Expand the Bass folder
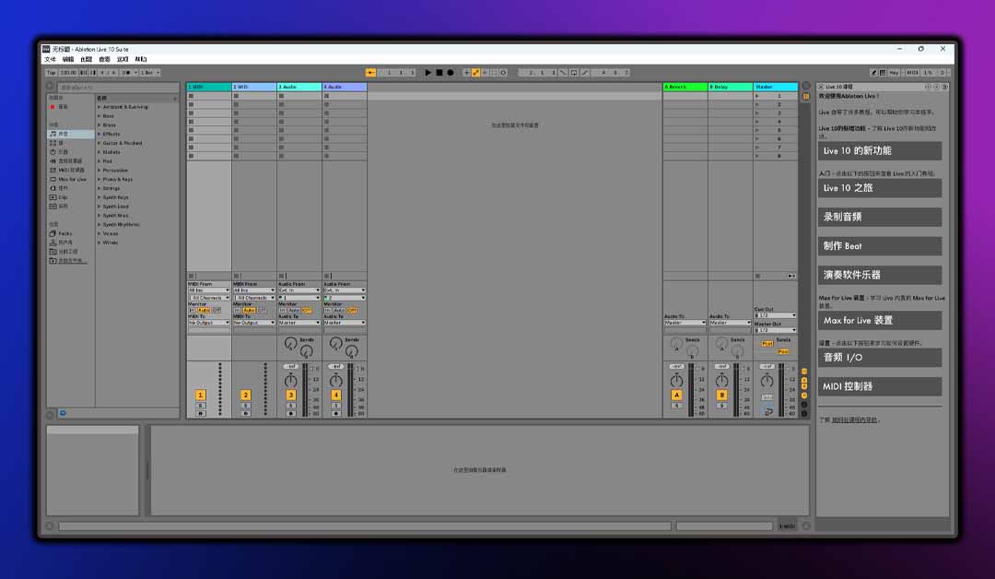 [99, 116]
